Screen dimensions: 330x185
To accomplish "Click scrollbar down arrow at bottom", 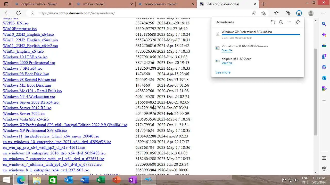I will point(316,172).
